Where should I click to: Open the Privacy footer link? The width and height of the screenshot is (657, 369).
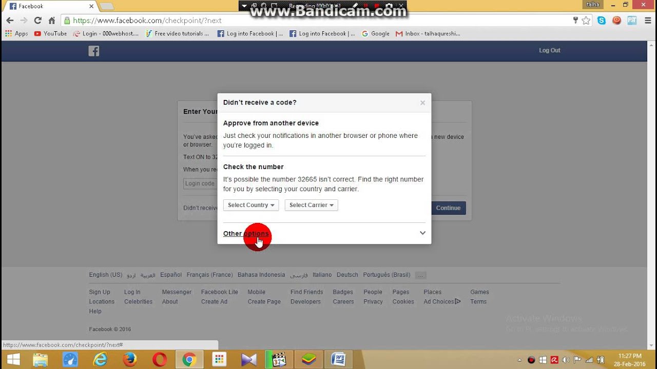373,302
